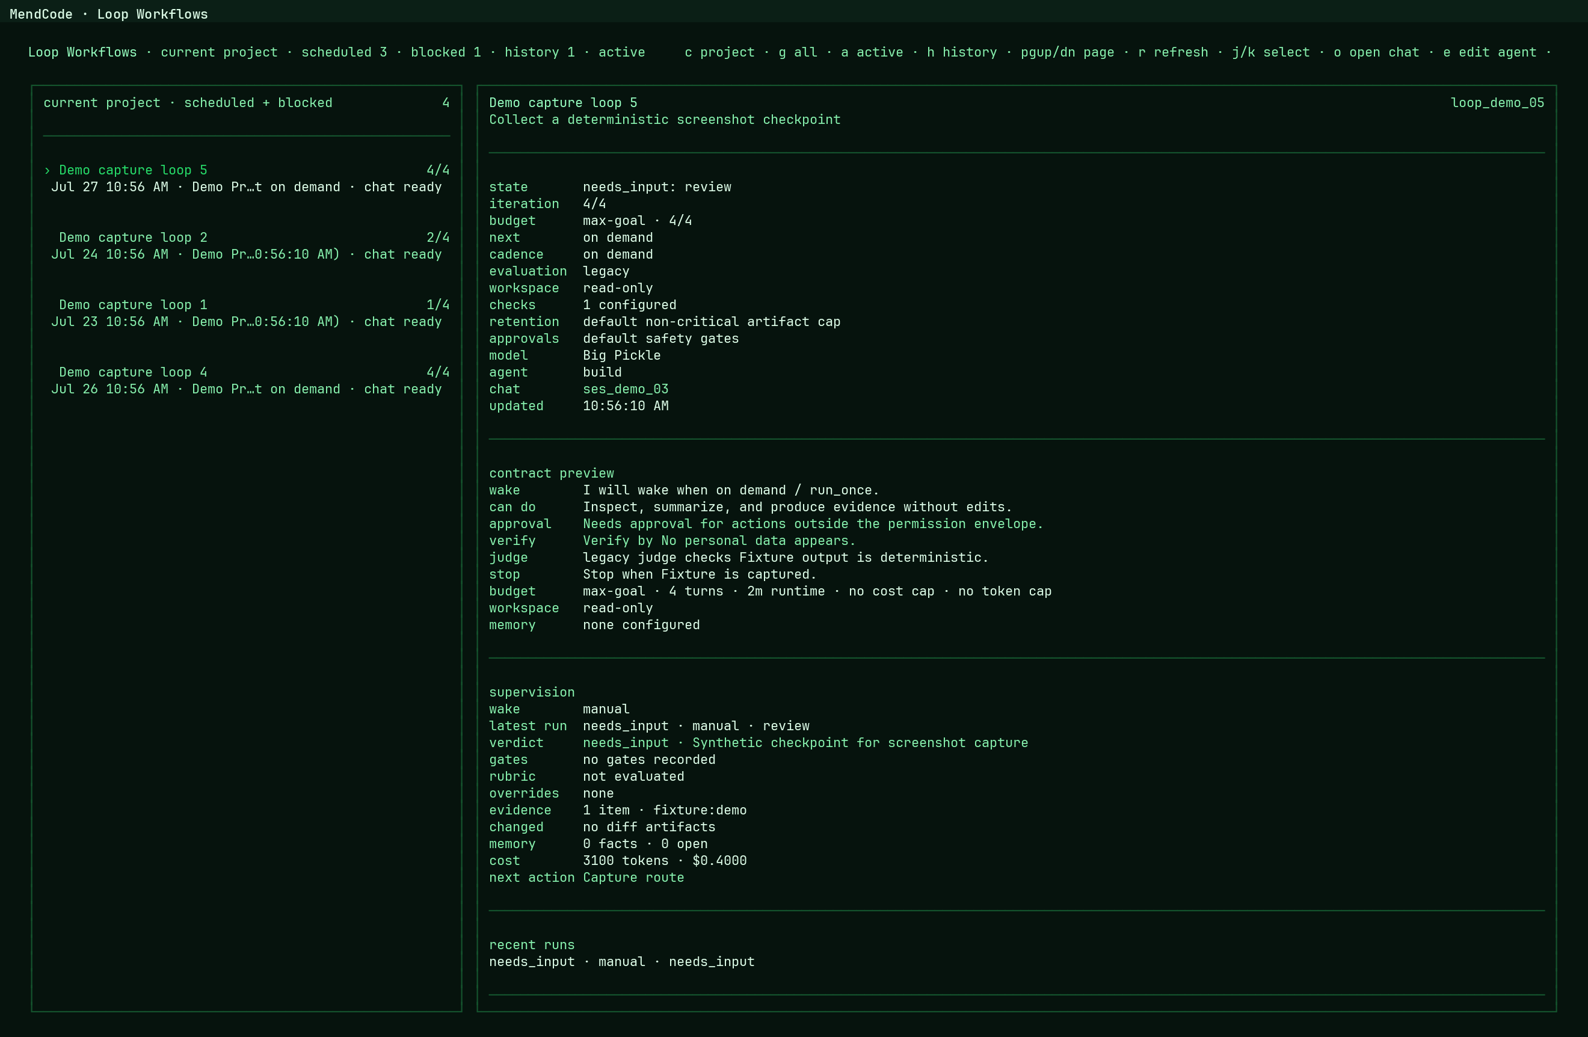Click the 'supervision' section heading
Viewport: 1588px width, 1037px height.
(531, 692)
